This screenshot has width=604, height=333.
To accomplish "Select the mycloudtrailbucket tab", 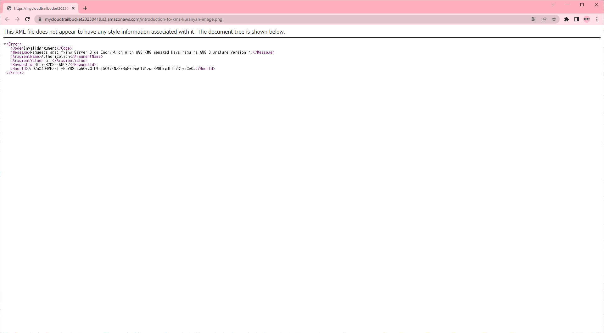I will click(41, 8).
